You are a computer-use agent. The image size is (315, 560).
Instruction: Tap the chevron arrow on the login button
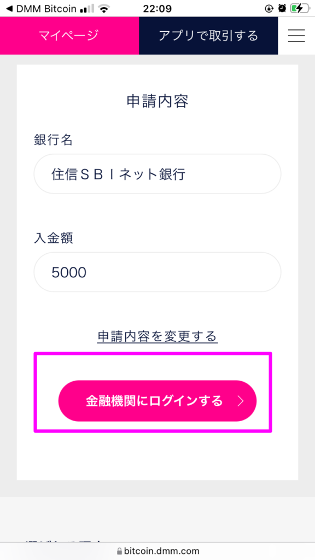point(241,401)
